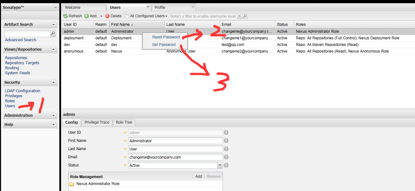Open Routing in sidebar
Screen dimensions: 415x191
[12, 68]
